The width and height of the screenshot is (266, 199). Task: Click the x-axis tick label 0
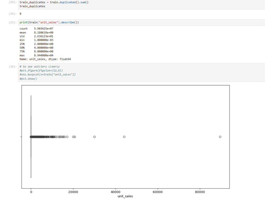coord(31,192)
